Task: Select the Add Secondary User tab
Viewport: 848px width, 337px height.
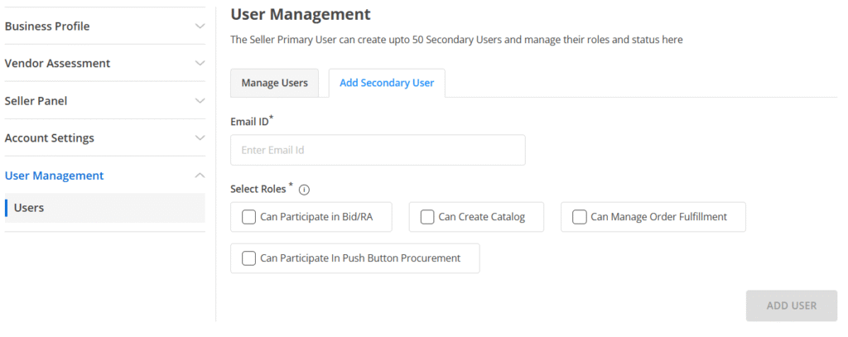Action: click(x=387, y=83)
